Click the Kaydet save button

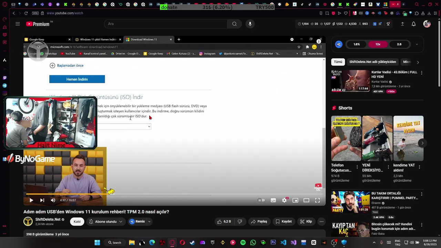(x=284, y=221)
